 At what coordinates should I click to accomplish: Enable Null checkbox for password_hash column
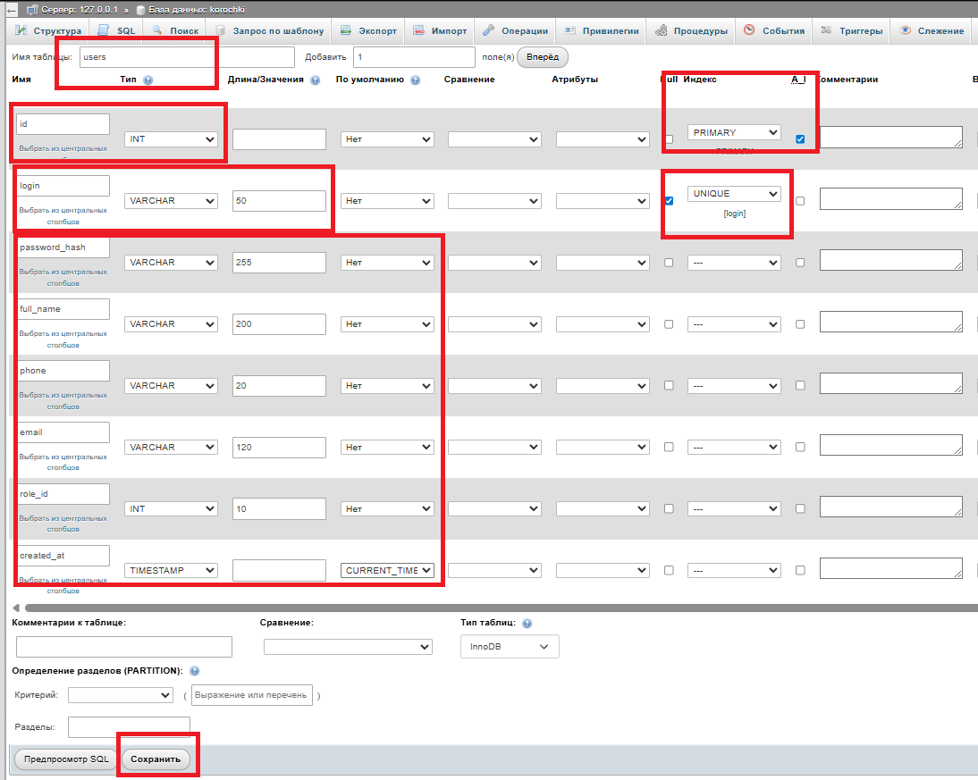669,263
